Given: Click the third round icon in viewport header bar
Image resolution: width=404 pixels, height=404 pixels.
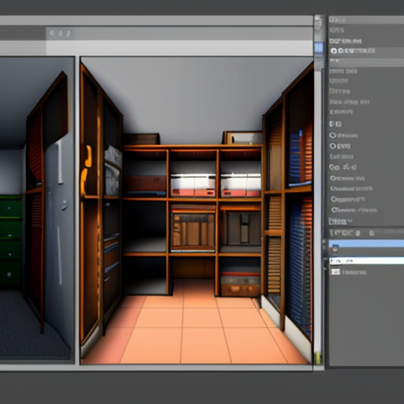Looking at the screenshot, I should pos(68,33).
